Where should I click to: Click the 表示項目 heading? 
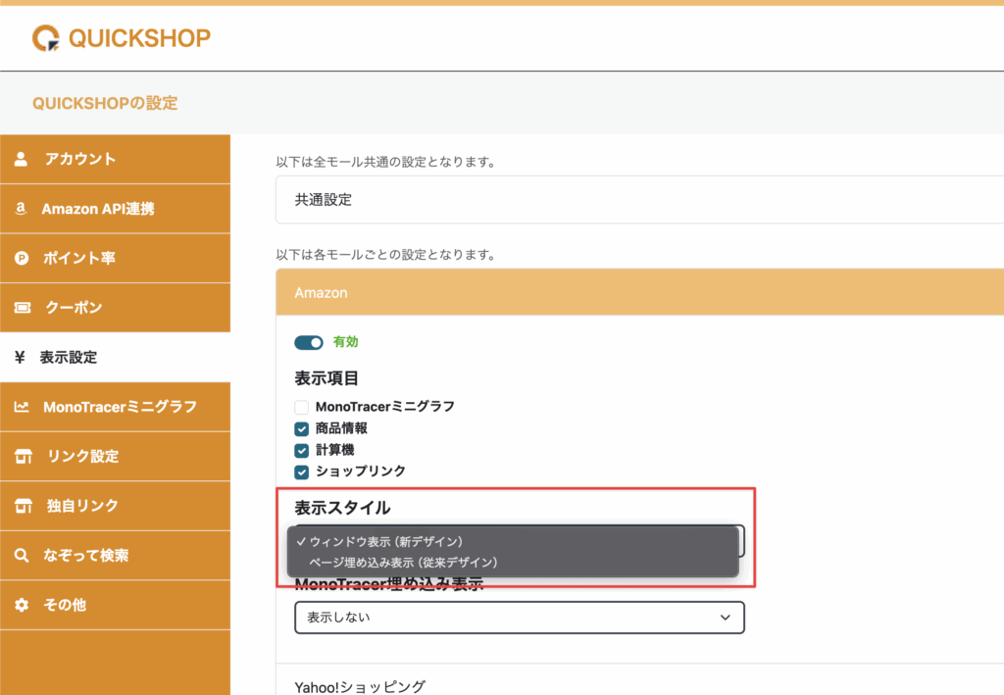click(x=326, y=378)
